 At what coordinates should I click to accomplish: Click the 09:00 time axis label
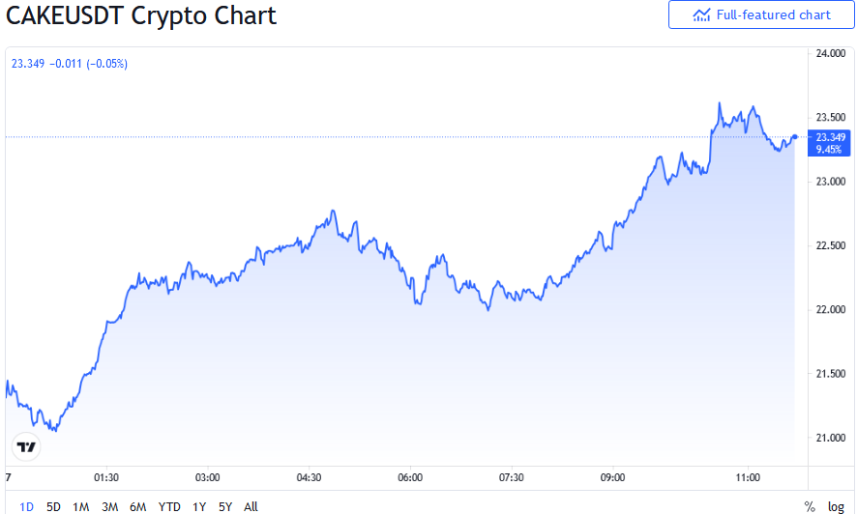point(613,477)
